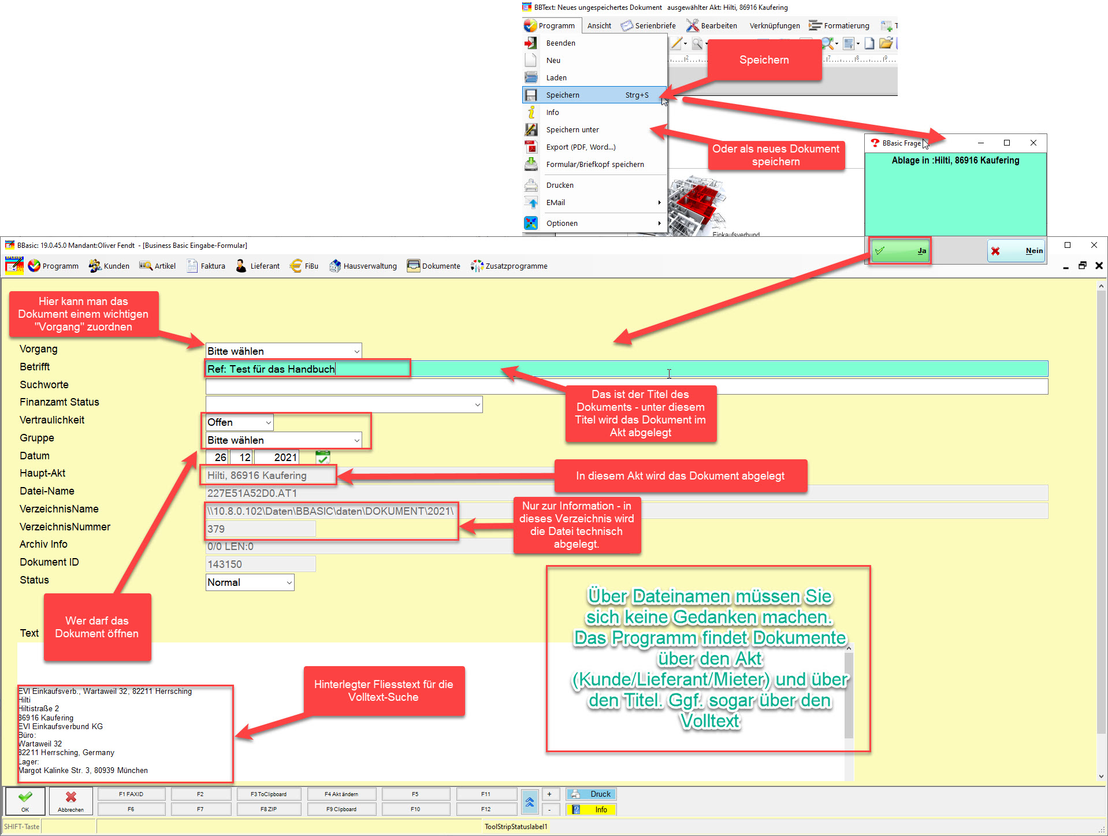
Task: Open the Kunden menu in BBasic
Action: pos(109,266)
